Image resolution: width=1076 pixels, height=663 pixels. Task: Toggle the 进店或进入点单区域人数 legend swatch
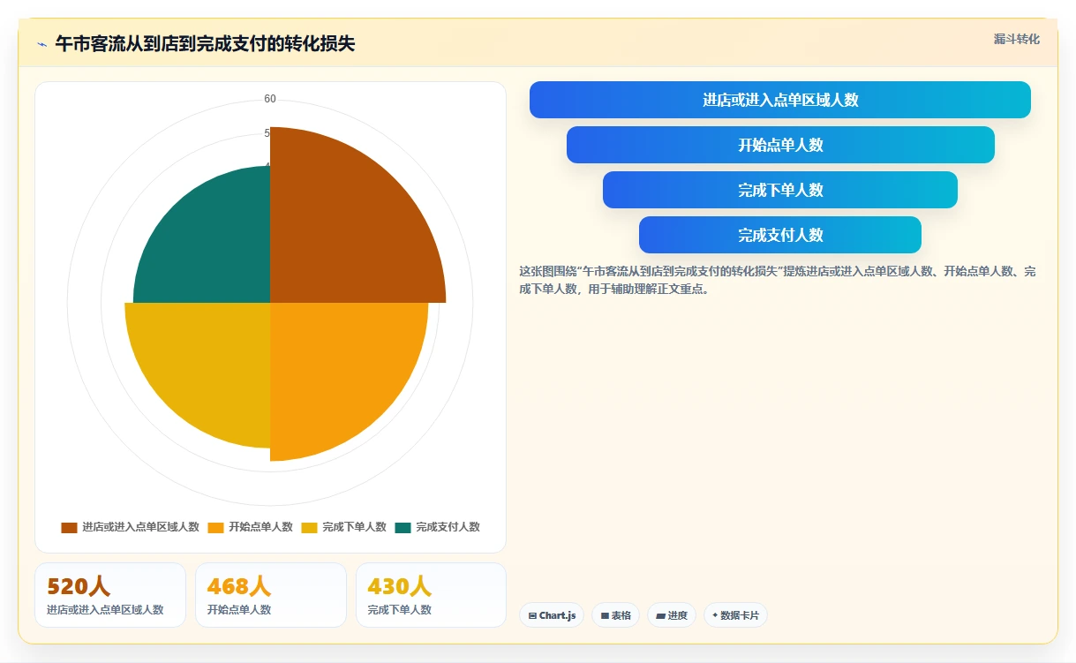(x=69, y=527)
